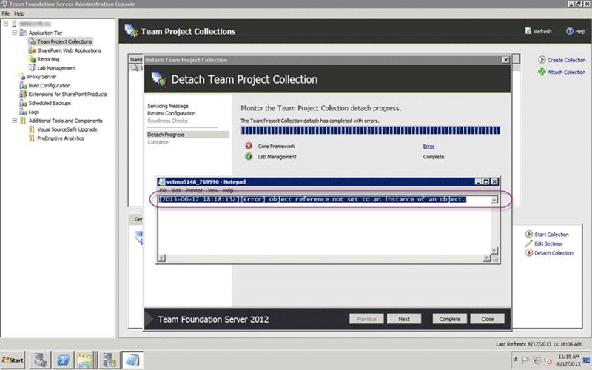Click the detach progress bar
This screenshot has width=592, height=370.
[371, 130]
